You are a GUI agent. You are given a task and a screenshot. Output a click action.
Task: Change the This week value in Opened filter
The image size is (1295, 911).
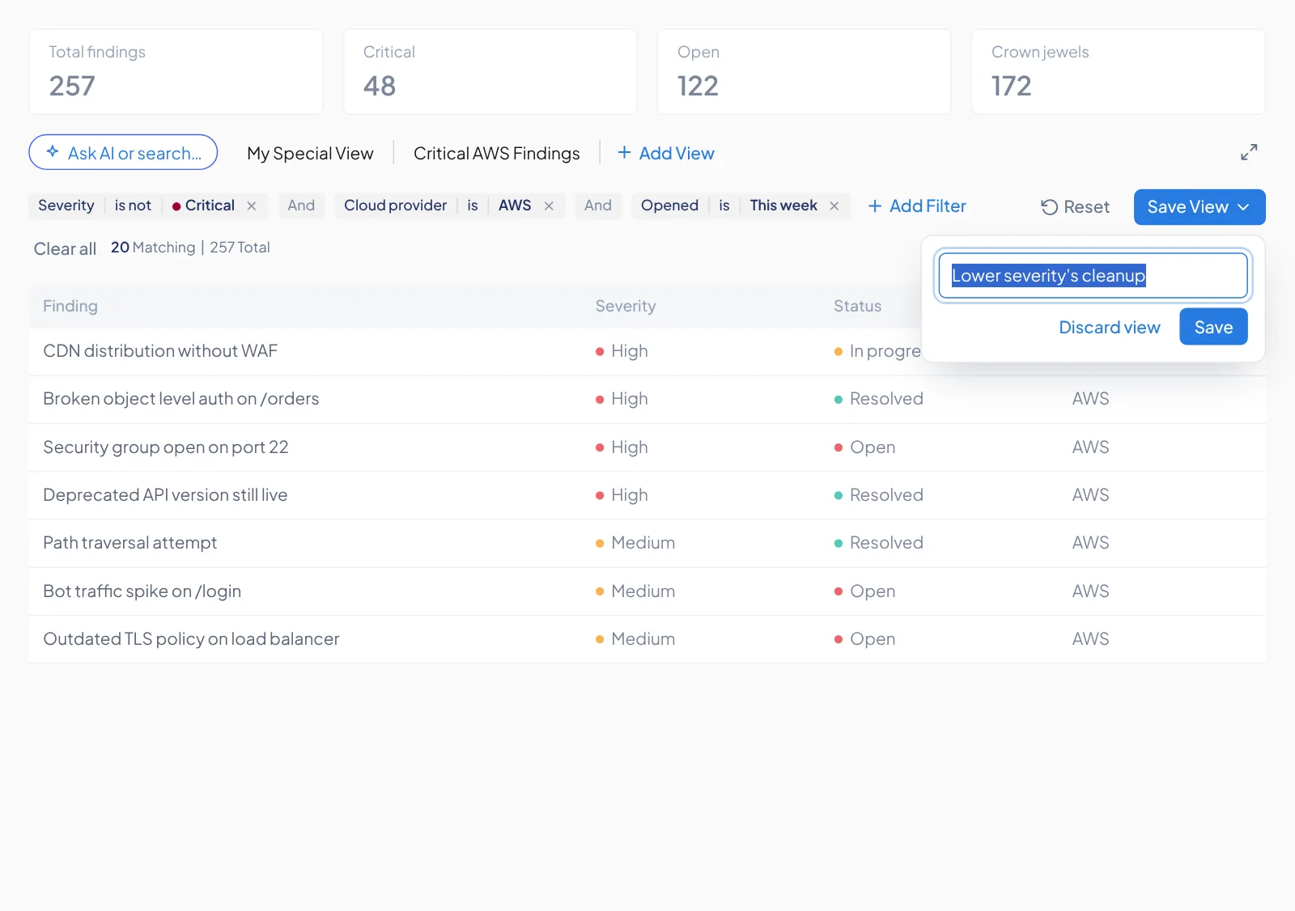[x=783, y=206]
